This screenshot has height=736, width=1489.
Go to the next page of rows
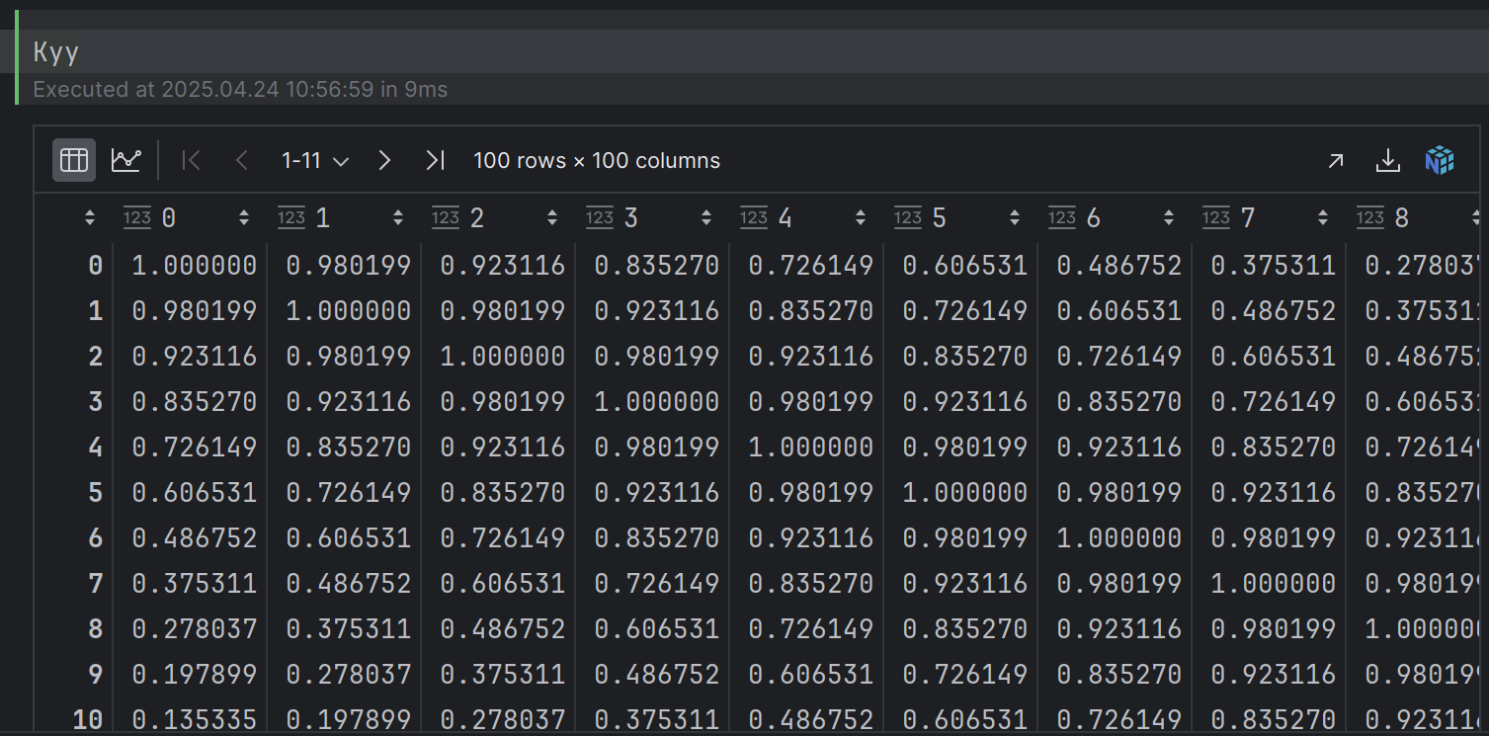(x=385, y=160)
